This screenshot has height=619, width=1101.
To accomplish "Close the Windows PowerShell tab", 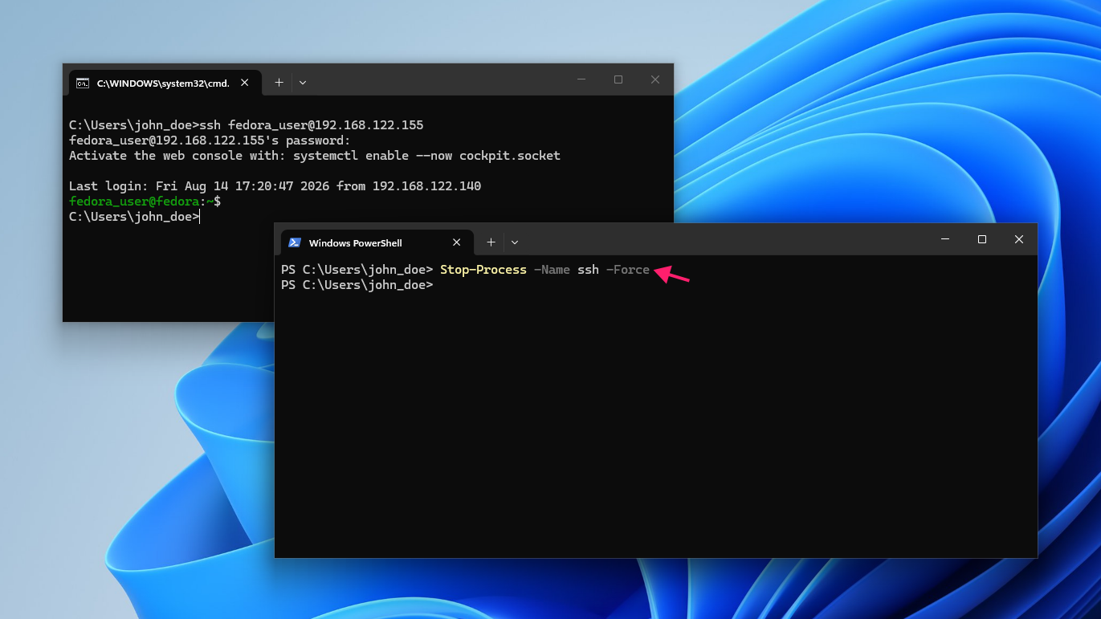I will [x=457, y=242].
